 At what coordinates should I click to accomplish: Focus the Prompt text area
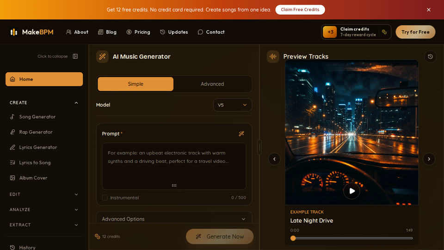point(174,166)
